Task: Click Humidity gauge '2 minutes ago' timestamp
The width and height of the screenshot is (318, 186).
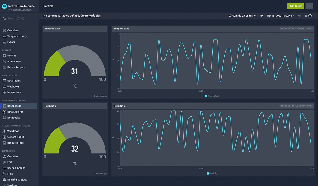Action: click(x=100, y=174)
